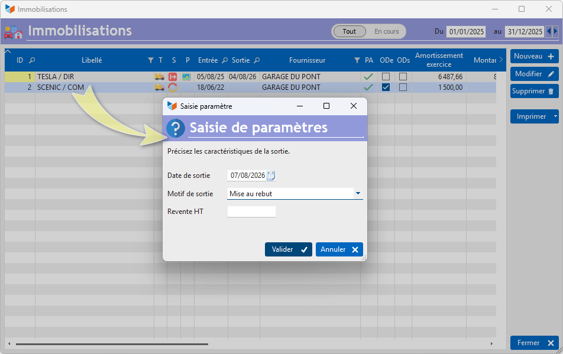Image resolution: width=563 pixels, height=354 pixels.
Task: Click the PA column header
Action: pyautogui.click(x=369, y=60)
